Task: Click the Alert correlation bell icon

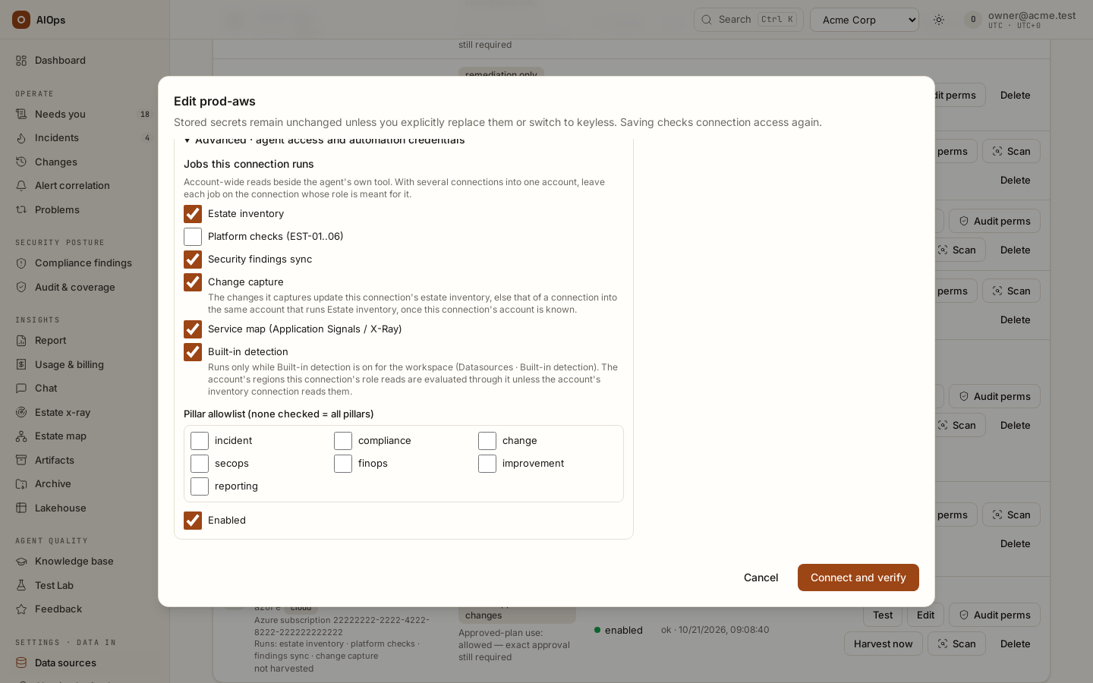Action: point(21,186)
